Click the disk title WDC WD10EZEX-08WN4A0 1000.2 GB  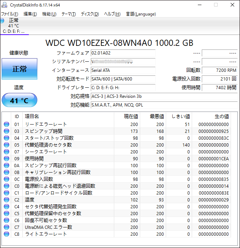click(x=119, y=43)
